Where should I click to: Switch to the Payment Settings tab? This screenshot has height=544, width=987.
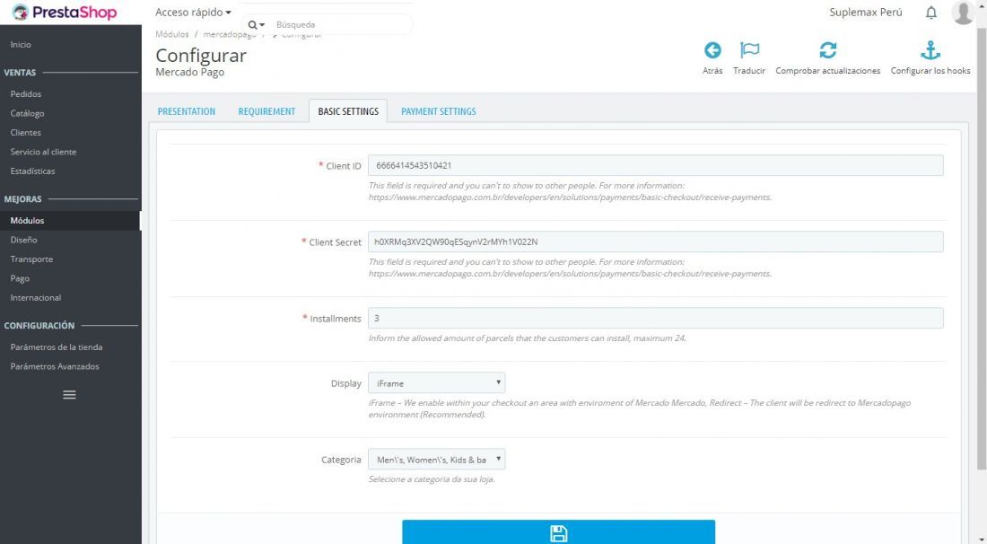pyautogui.click(x=438, y=111)
